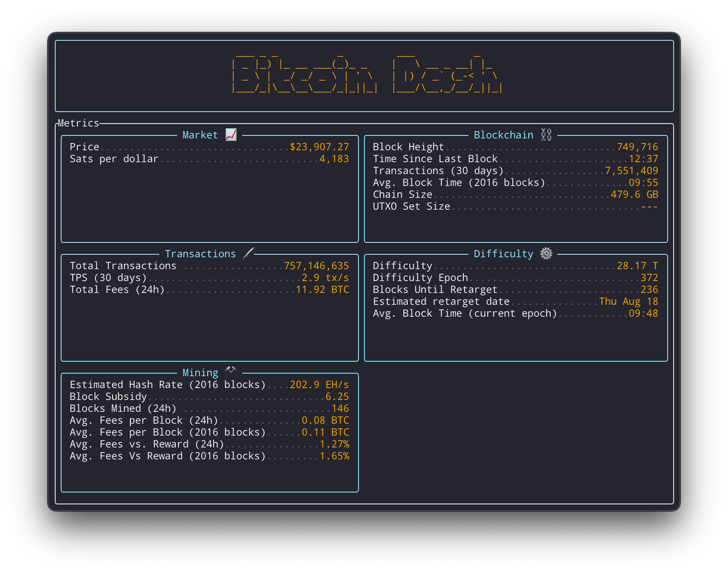Click the Estimated Hash Rate label

[167, 385]
